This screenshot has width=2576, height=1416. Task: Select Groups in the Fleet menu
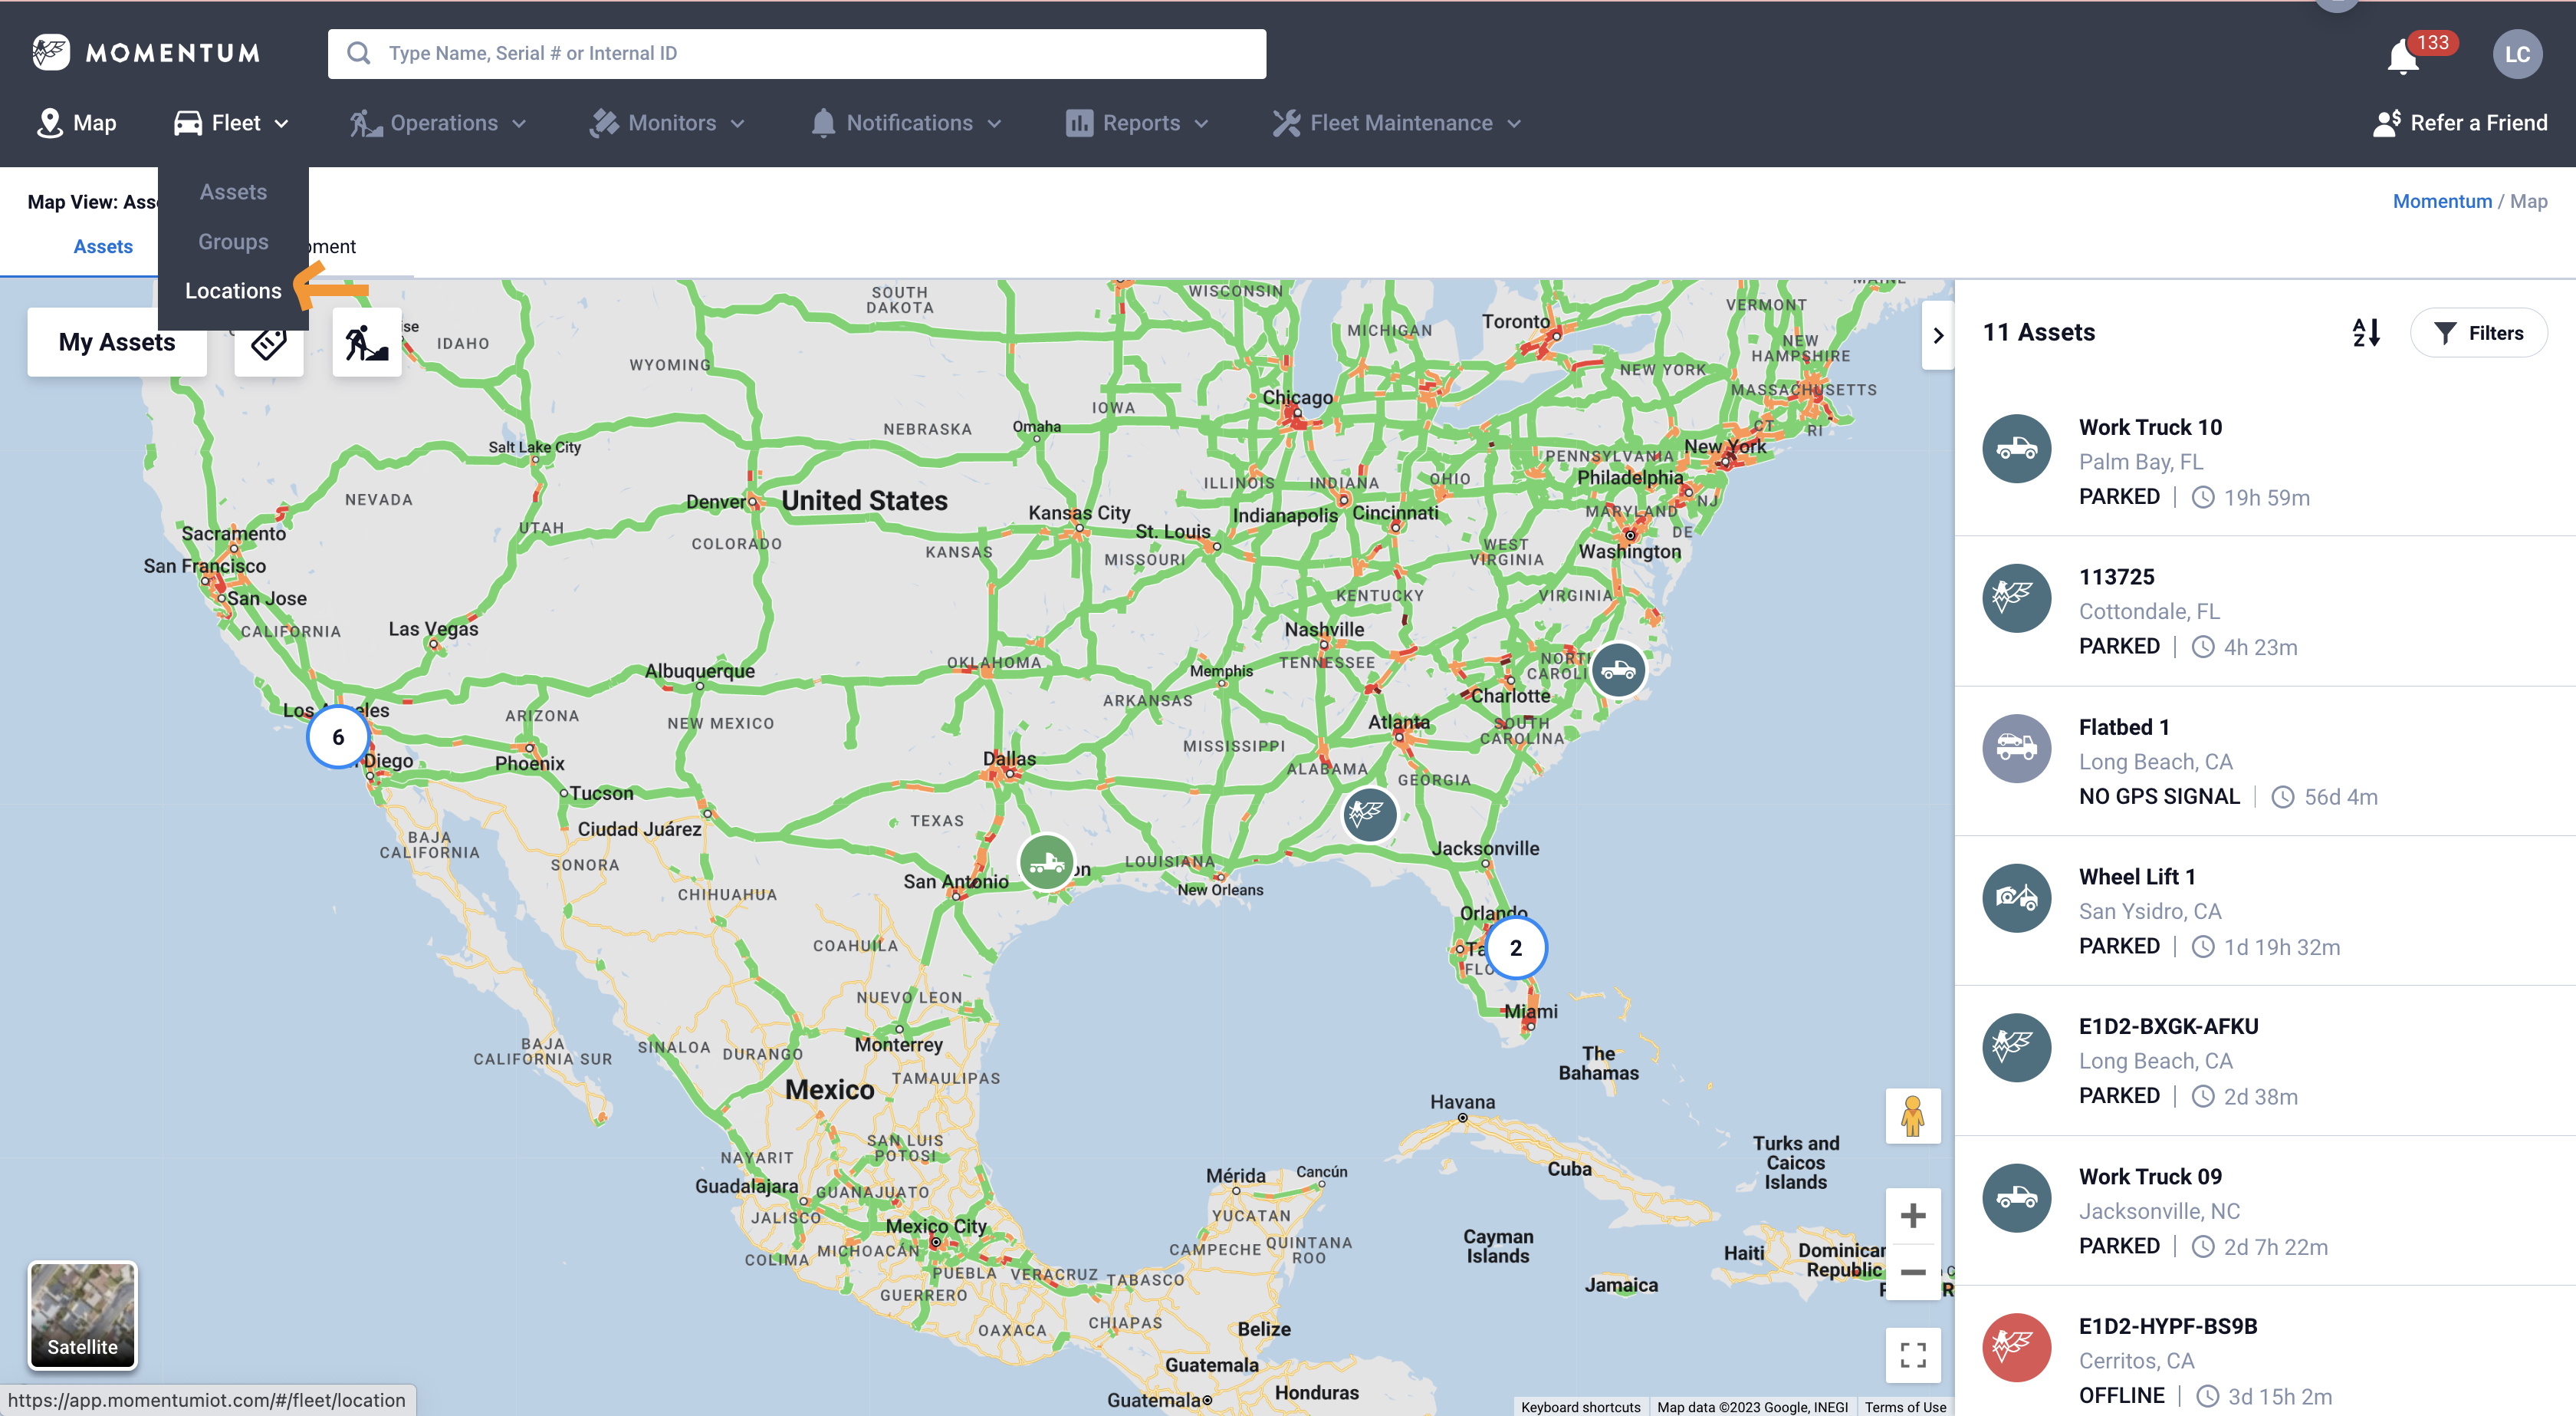click(233, 241)
